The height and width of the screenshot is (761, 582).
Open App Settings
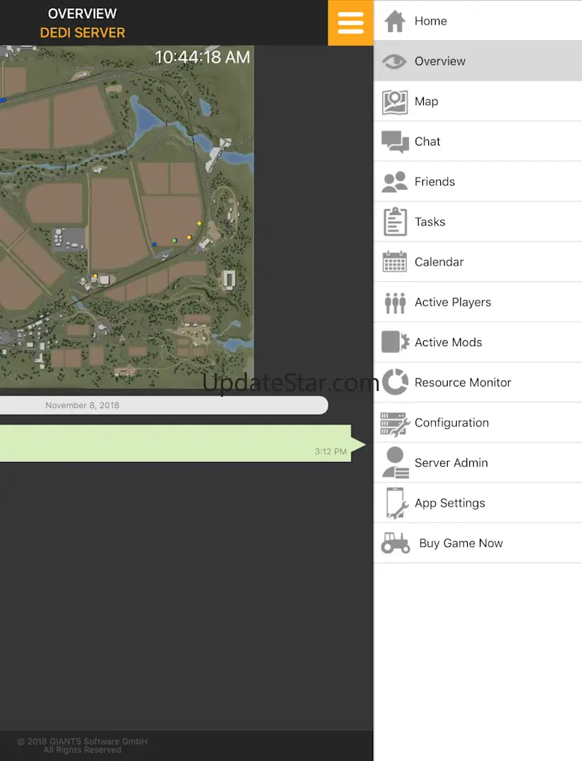[478, 503]
